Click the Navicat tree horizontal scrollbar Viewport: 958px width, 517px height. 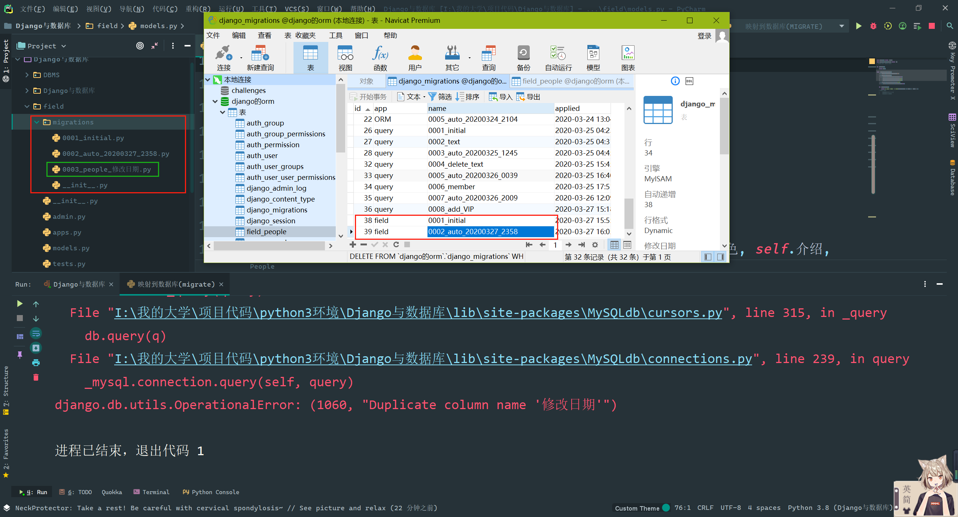(269, 246)
